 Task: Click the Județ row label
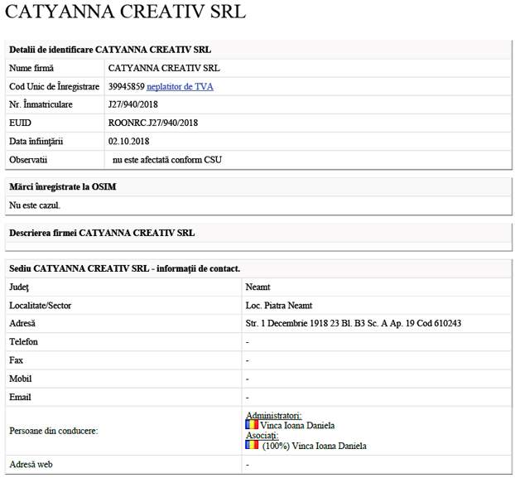19,287
